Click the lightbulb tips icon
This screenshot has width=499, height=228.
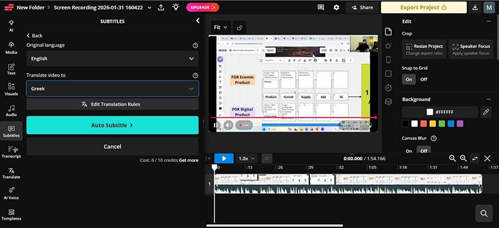pyautogui.click(x=176, y=7)
